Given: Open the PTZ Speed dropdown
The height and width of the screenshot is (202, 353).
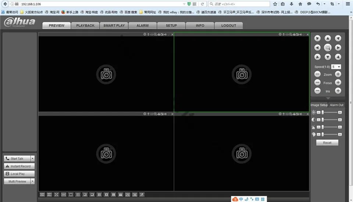Looking at the screenshot, I should pos(336,67).
